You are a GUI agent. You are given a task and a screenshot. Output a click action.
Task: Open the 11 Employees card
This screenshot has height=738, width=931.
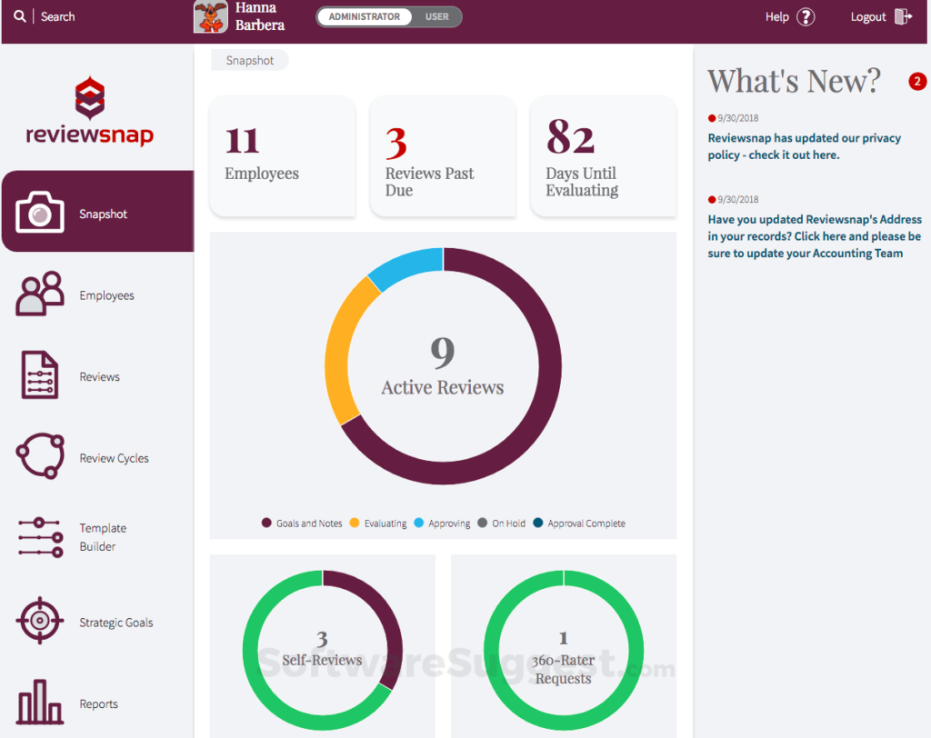pos(283,156)
